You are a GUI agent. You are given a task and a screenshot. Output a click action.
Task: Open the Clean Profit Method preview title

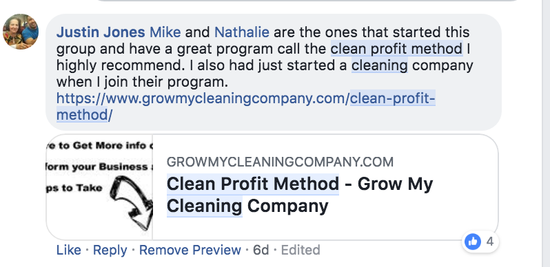[x=300, y=195]
